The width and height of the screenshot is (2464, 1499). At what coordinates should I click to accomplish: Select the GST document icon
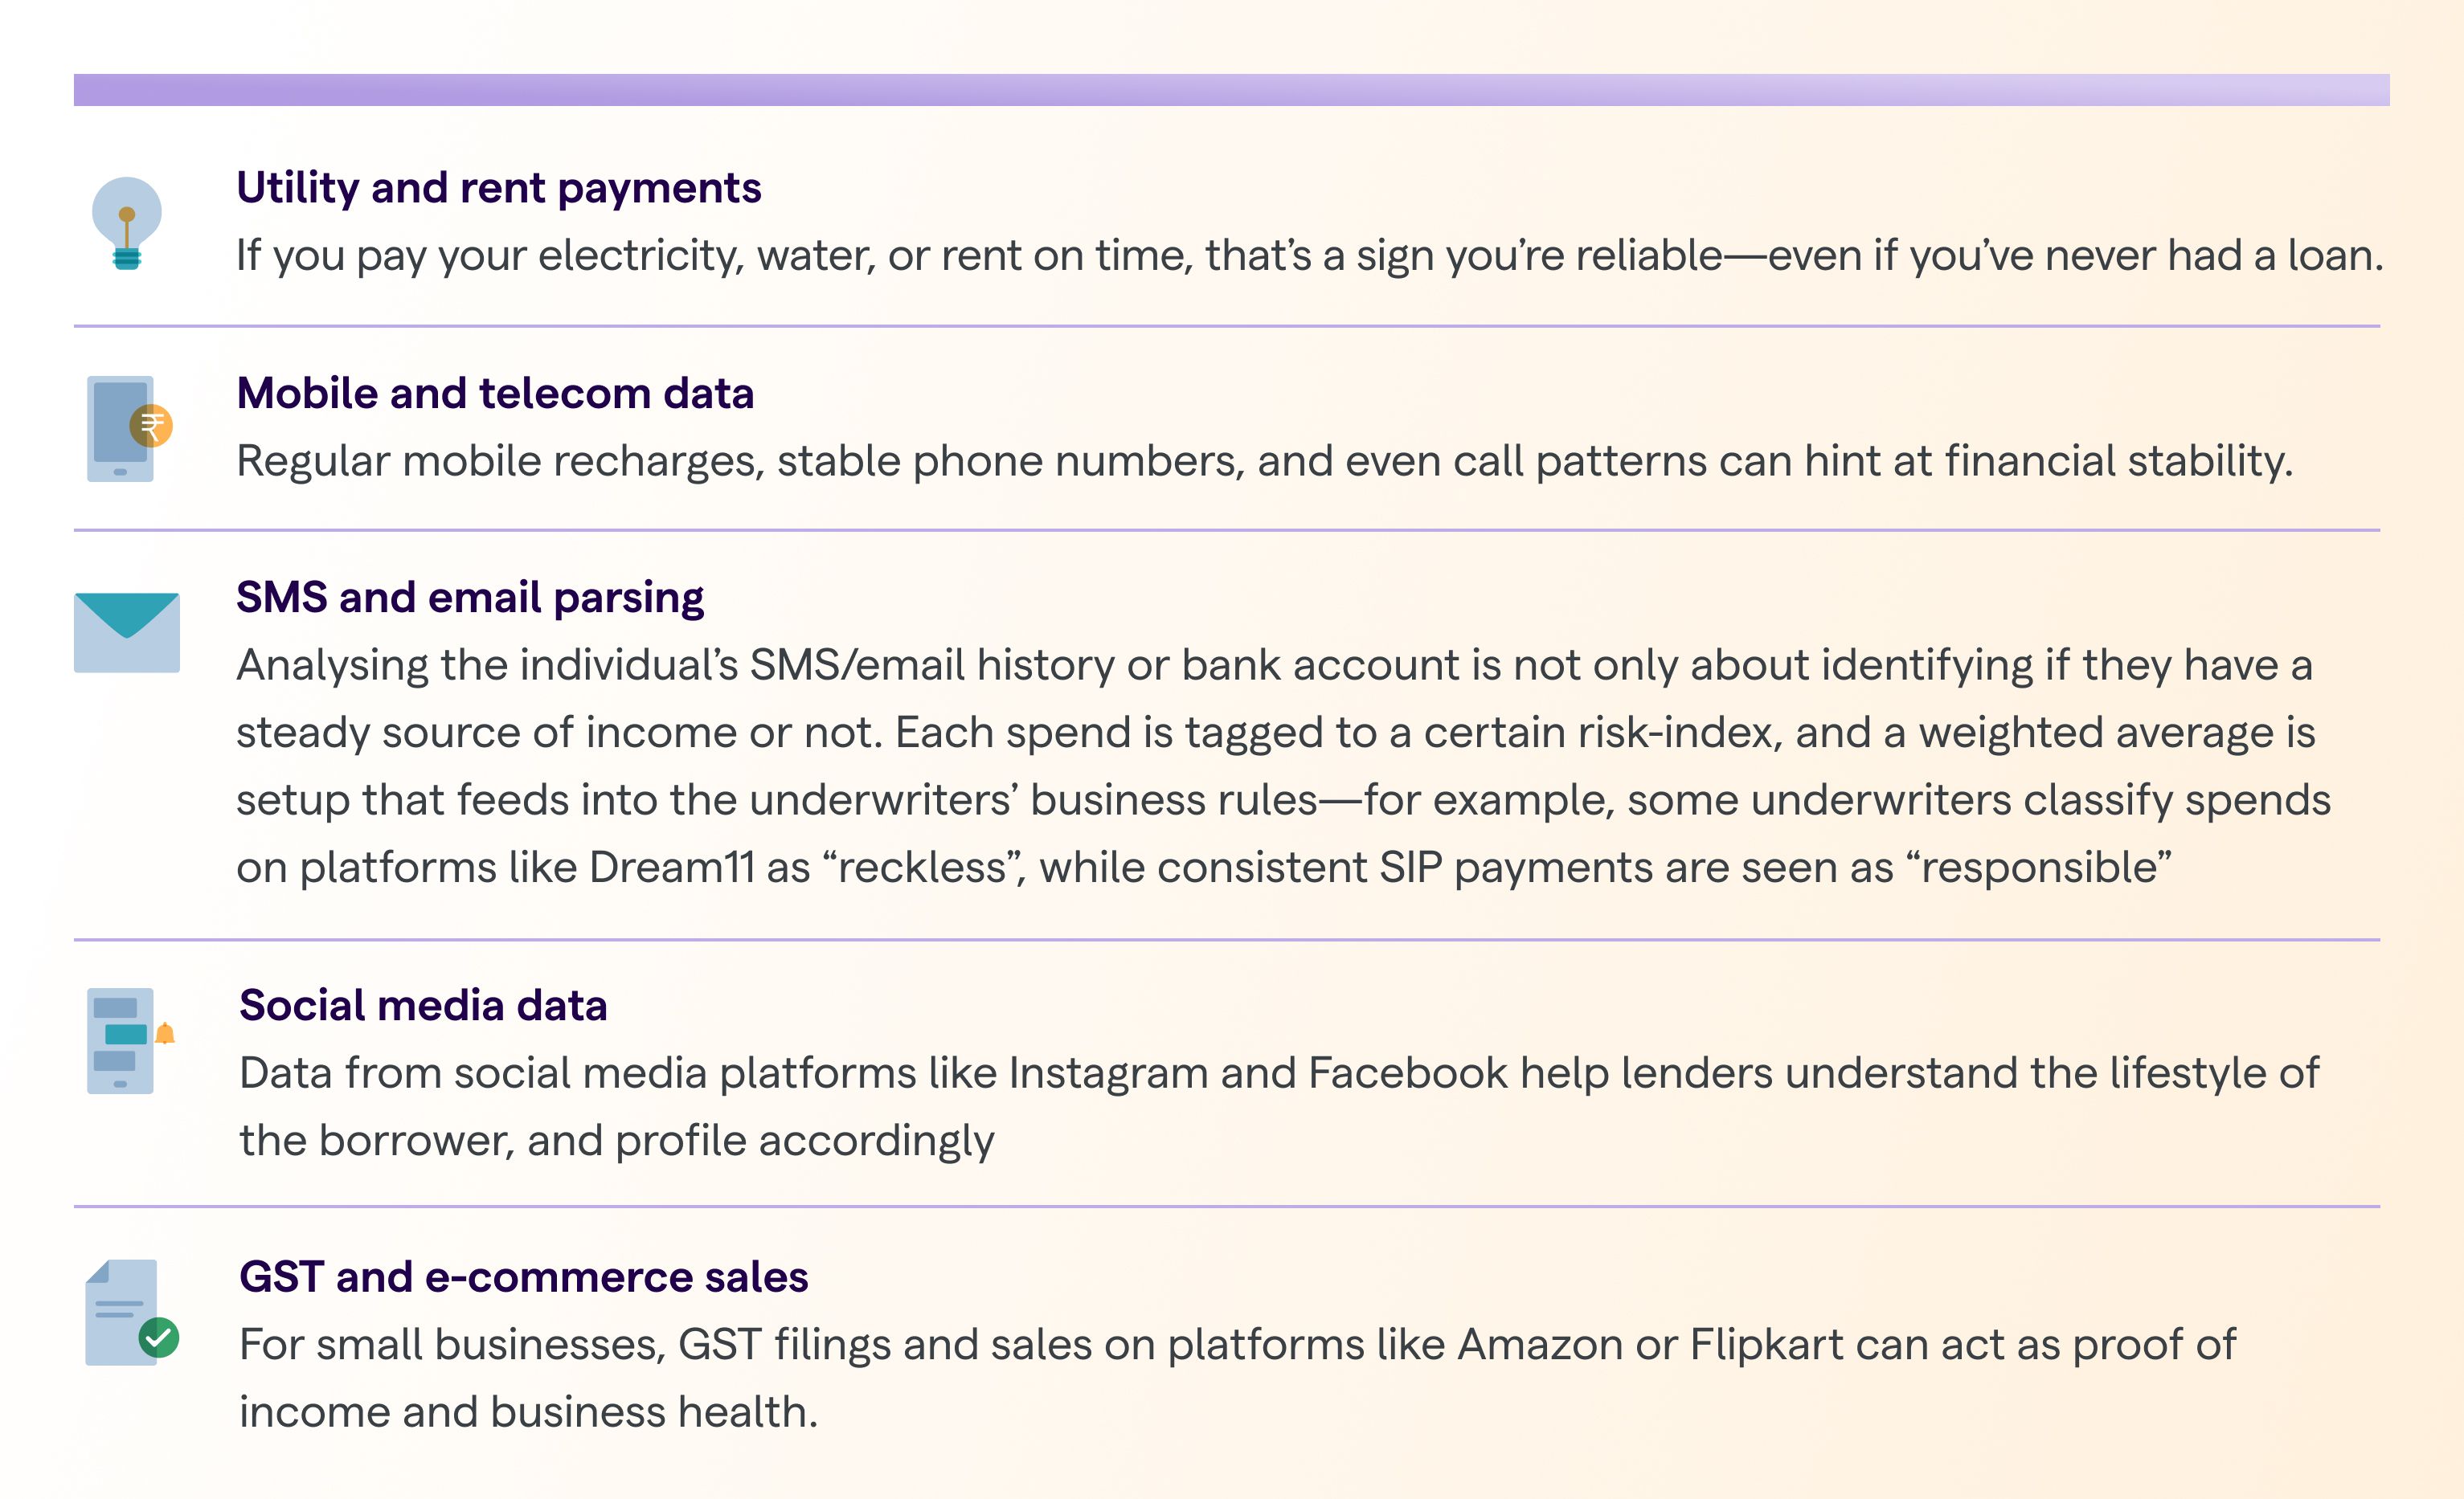pyautogui.click(x=121, y=1312)
